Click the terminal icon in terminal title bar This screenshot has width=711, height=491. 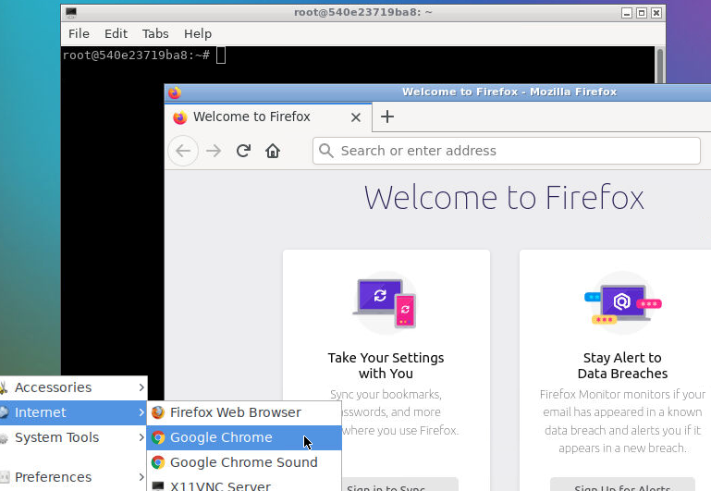[x=71, y=13]
